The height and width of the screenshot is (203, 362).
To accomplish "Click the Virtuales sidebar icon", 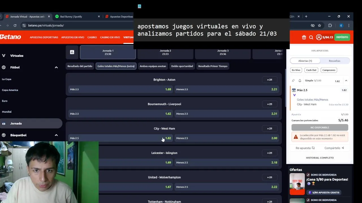I will [4, 56].
